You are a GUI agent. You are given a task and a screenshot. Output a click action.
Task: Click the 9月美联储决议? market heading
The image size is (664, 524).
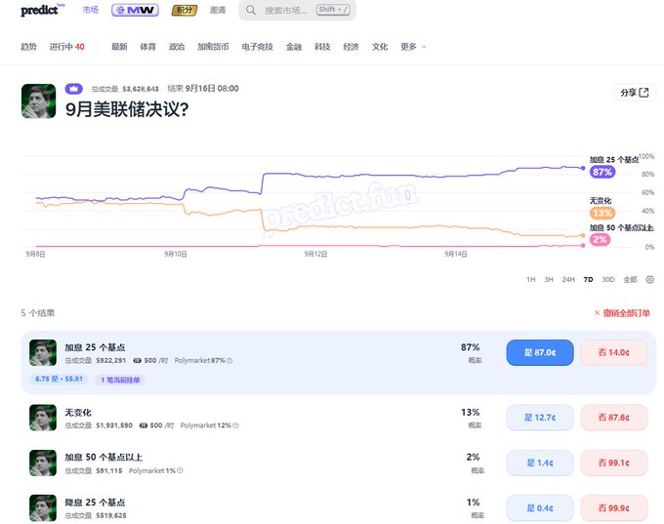pyautogui.click(x=127, y=109)
